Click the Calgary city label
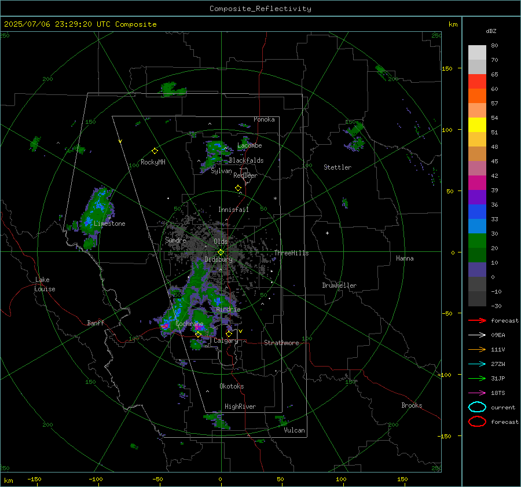The image size is (521, 487). click(x=226, y=340)
